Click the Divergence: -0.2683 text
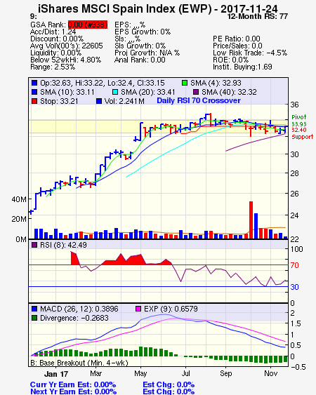Viewport: 316px width, 395px height. click(74, 318)
